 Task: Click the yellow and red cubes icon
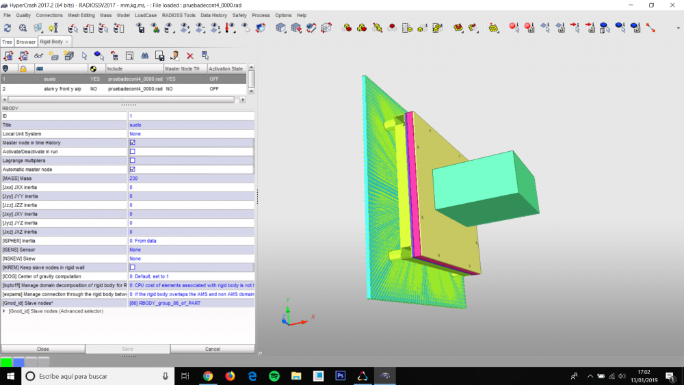click(362, 28)
